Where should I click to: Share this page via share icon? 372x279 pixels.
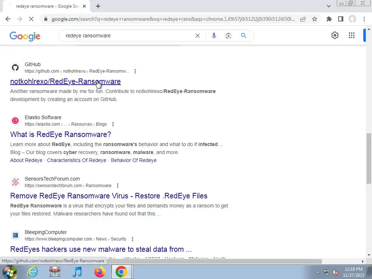(303, 19)
